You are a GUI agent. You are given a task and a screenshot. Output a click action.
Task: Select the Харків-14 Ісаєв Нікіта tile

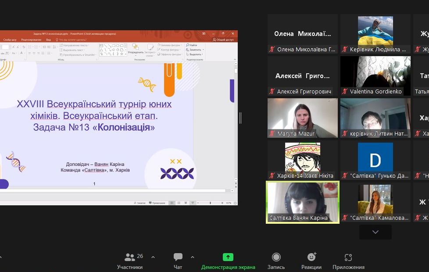click(303, 160)
